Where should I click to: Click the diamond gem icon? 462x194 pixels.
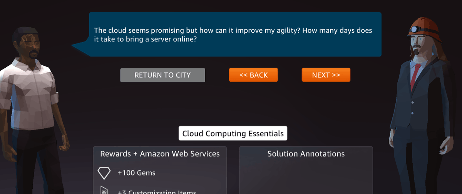point(104,173)
